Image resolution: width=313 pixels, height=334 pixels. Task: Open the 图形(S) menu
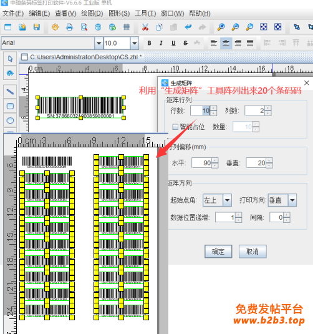[119, 13]
